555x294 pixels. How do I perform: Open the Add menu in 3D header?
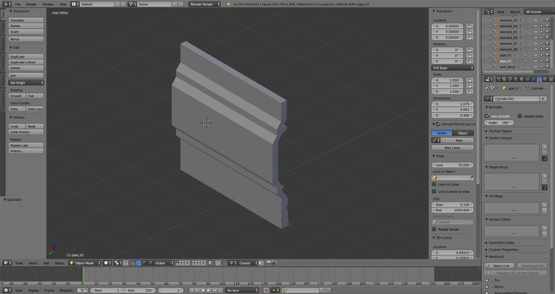(x=46, y=263)
